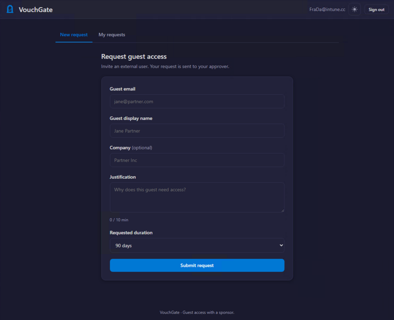Image resolution: width=394 pixels, height=320 pixels.
Task: Select the New request tab
Action: 73,35
